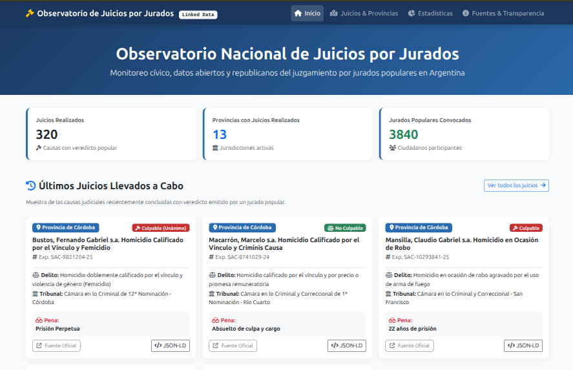Open Fuente Oficial on the Macarrón card
The height and width of the screenshot is (370, 573).
pos(233,345)
